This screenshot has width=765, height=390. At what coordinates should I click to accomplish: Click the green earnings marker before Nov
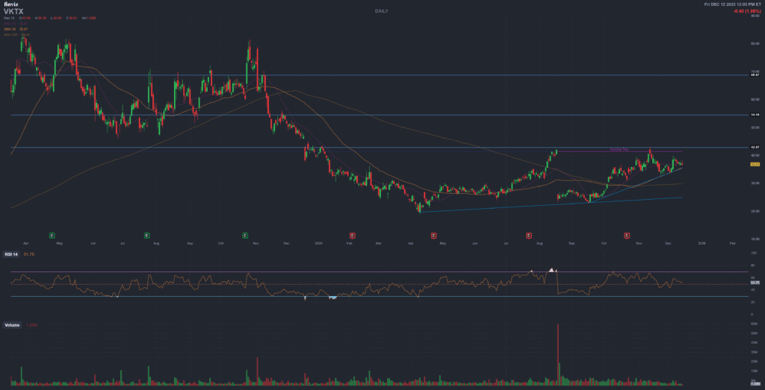pyautogui.click(x=246, y=234)
